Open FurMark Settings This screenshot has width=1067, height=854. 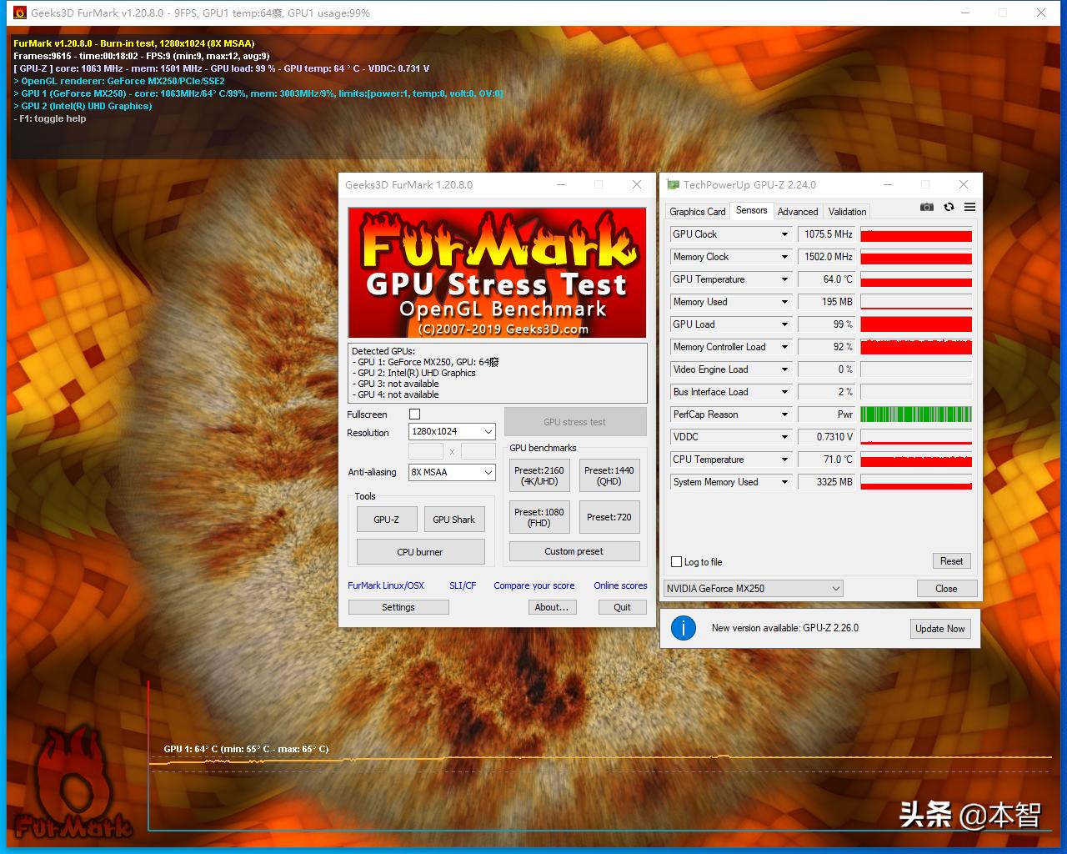pos(398,607)
